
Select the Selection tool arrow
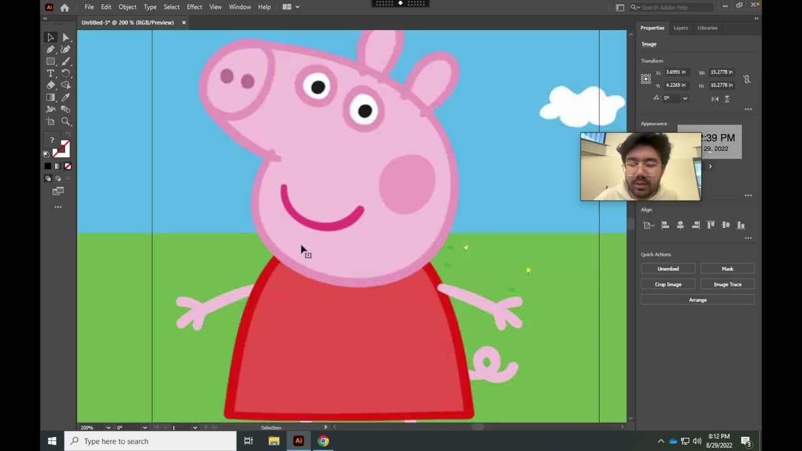tap(51, 38)
